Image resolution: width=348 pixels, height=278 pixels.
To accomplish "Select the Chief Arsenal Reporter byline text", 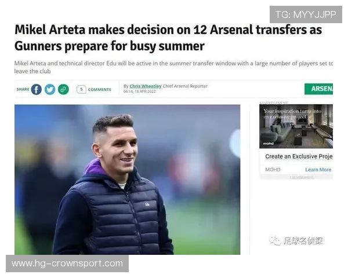I will click(x=185, y=86).
